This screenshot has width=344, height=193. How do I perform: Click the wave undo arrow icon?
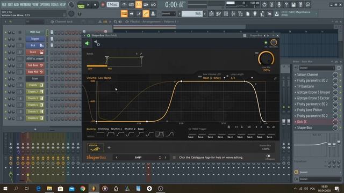coord(268,127)
